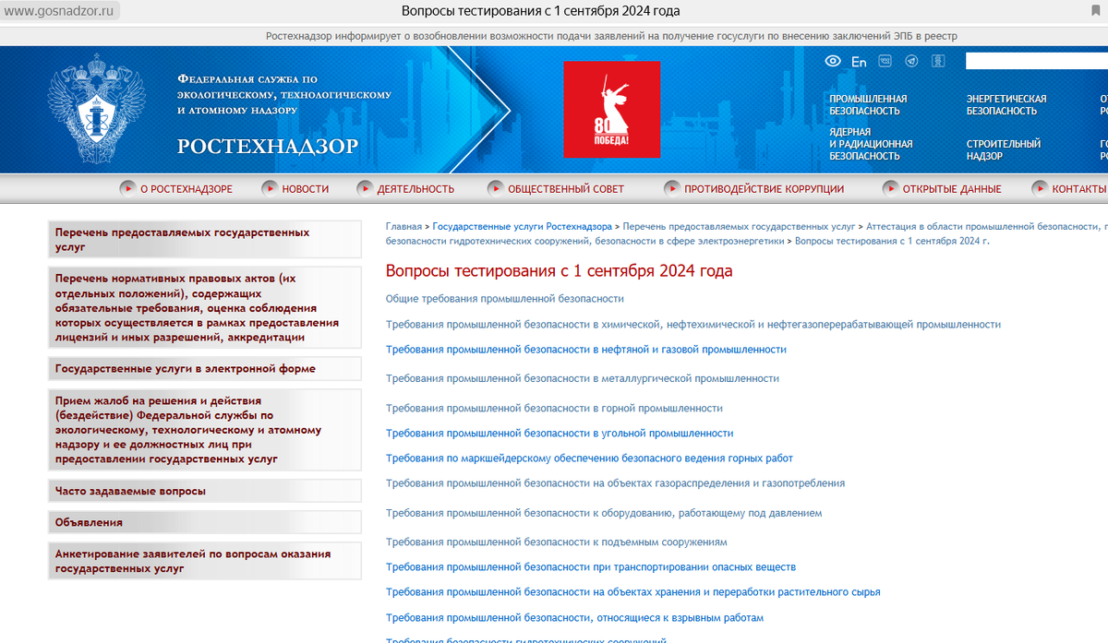The image size is (1108, 643).
Task: Open Общие требования промышленной безопасности link
Action: (505, 299)
